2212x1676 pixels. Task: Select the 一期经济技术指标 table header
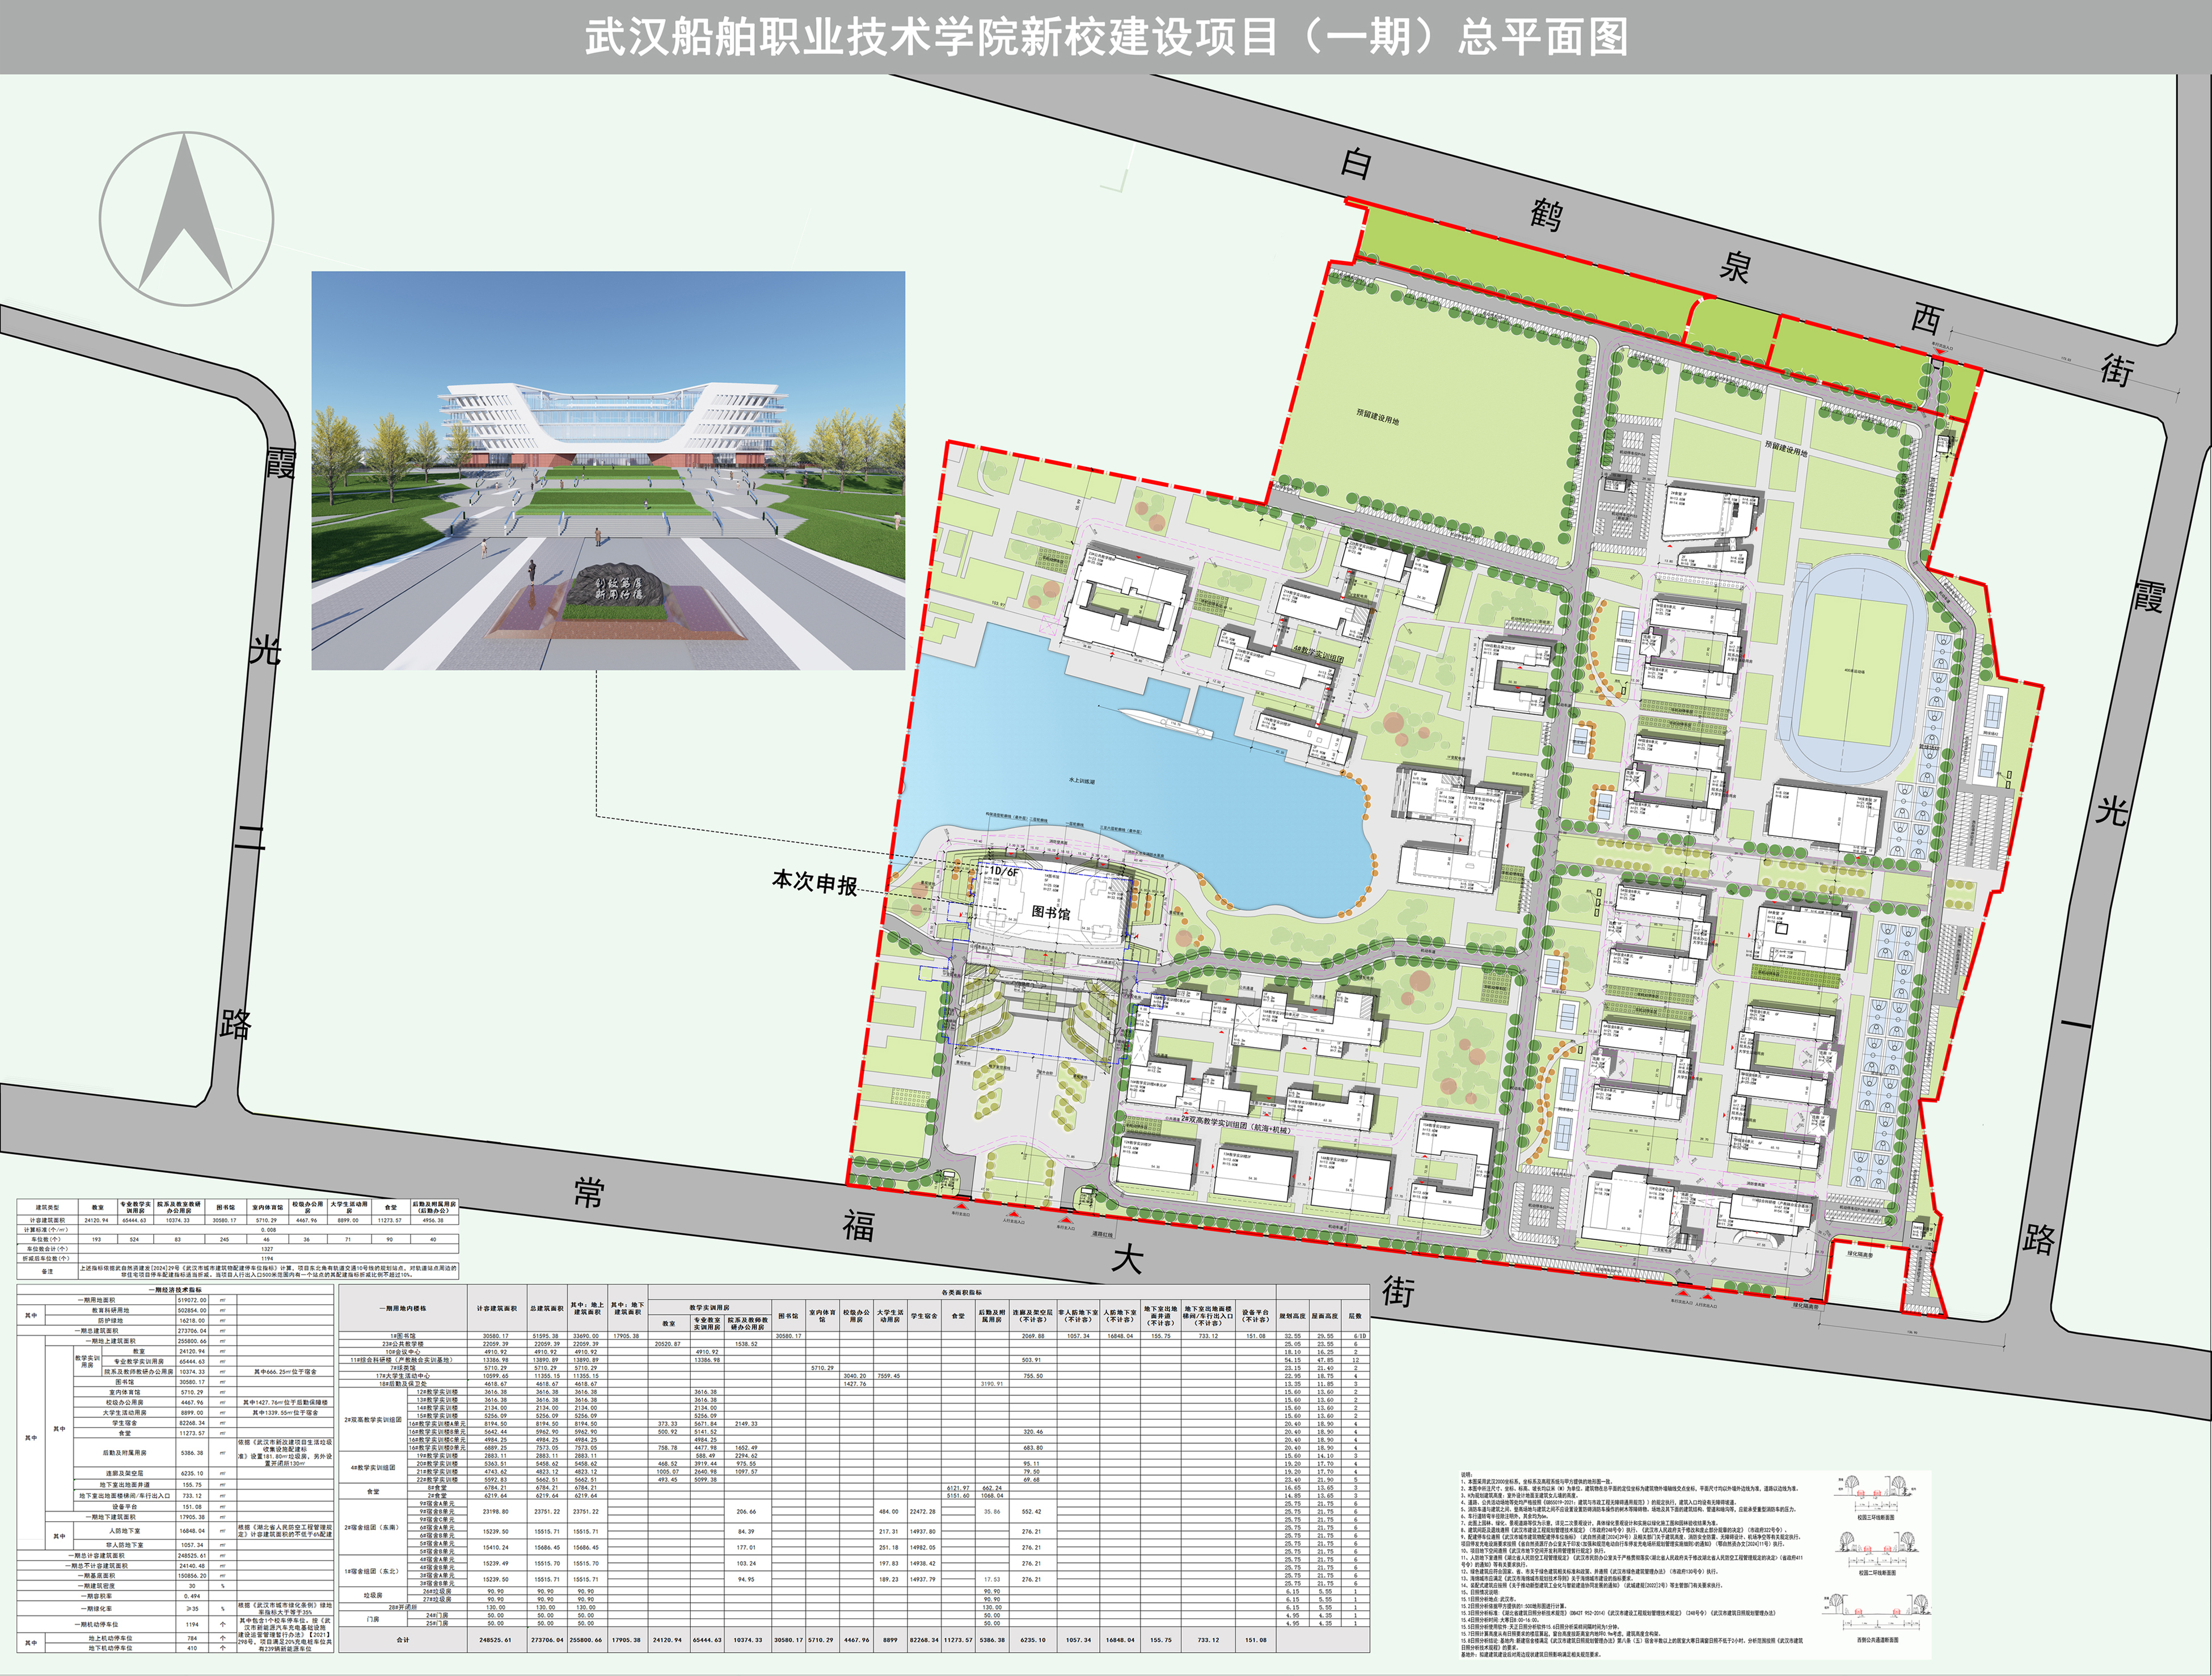pos(175,1290)
